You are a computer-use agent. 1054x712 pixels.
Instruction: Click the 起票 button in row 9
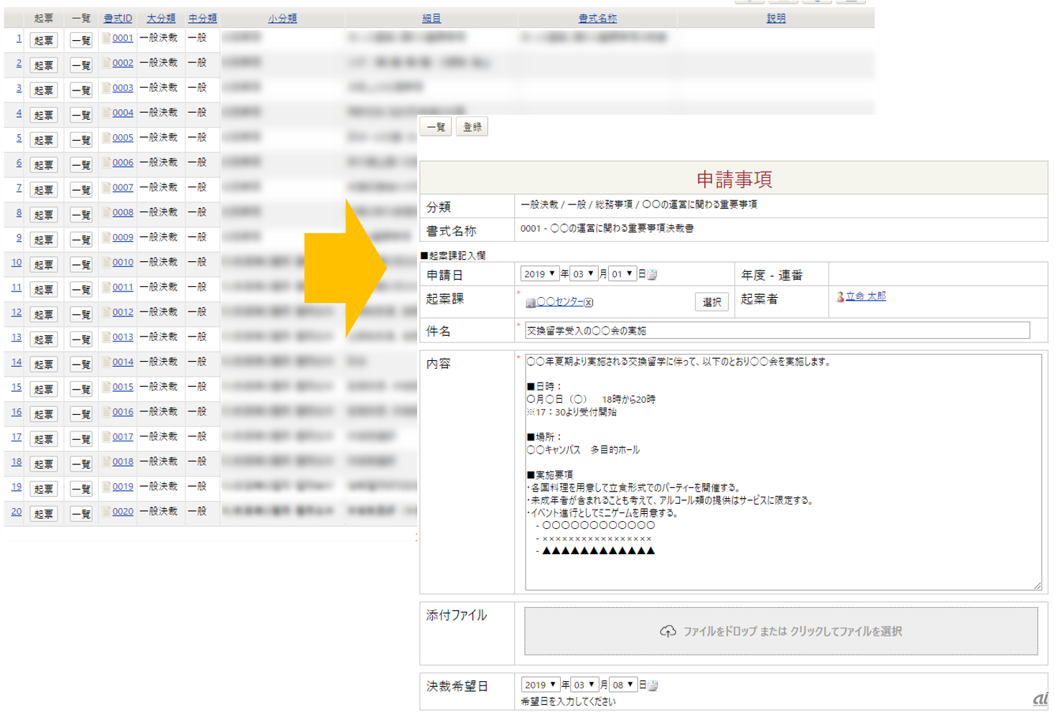44,240
